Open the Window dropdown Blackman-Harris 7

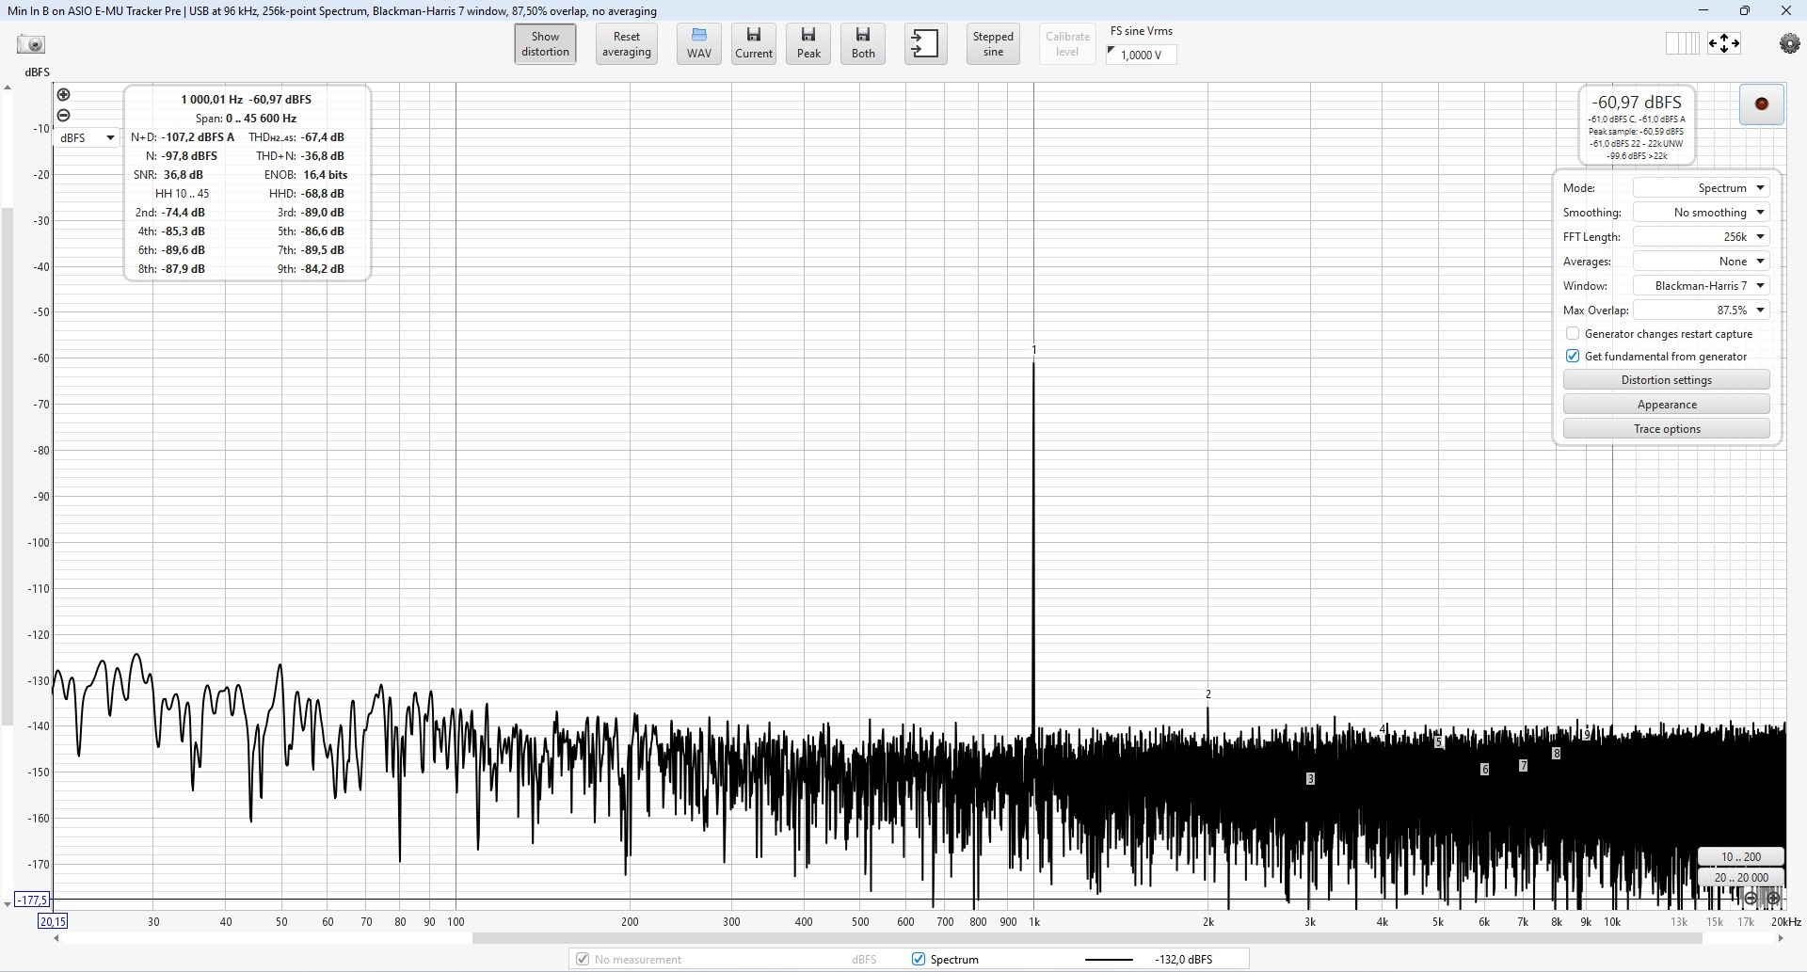click(x=1702, y=285)
